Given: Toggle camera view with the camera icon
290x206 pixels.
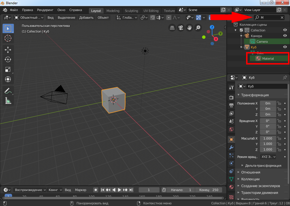Looking at the screenshot, I should click(x=180, y=28).
